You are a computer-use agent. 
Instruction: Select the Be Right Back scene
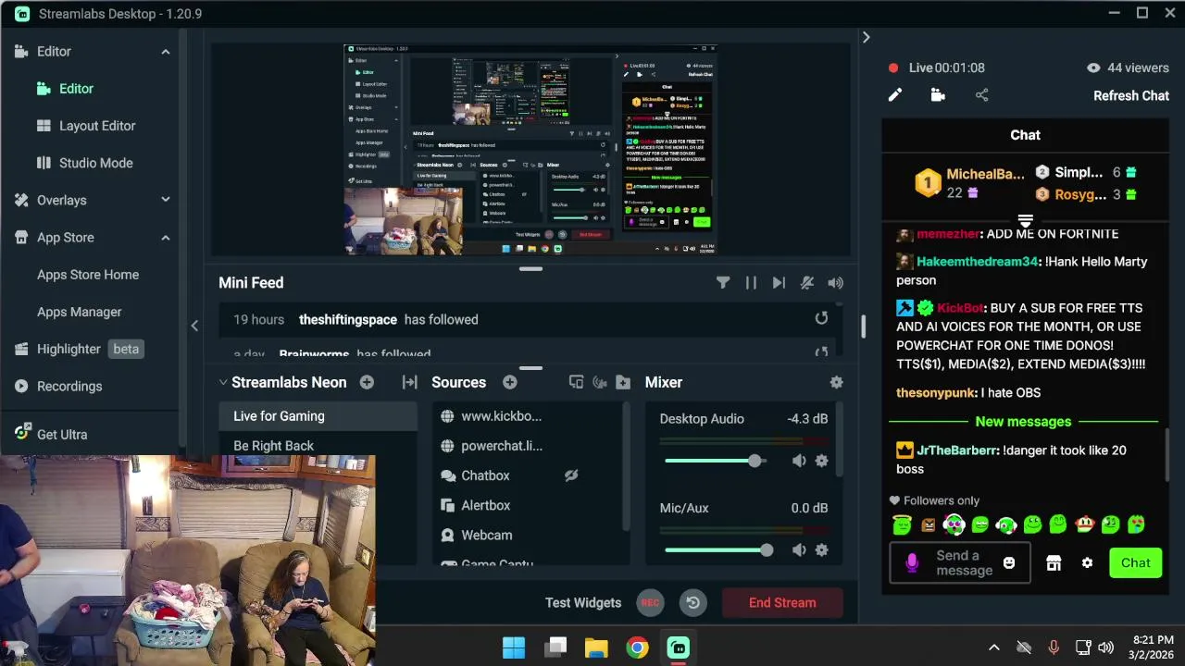click(318, 445)
